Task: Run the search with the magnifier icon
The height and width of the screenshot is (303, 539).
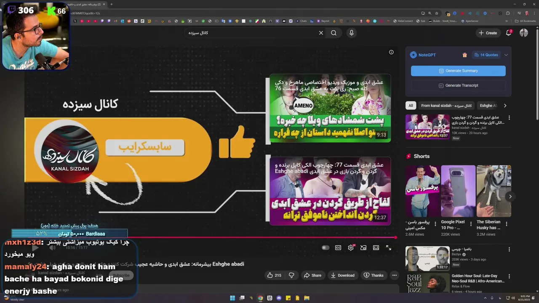Action: pos(334,33)
